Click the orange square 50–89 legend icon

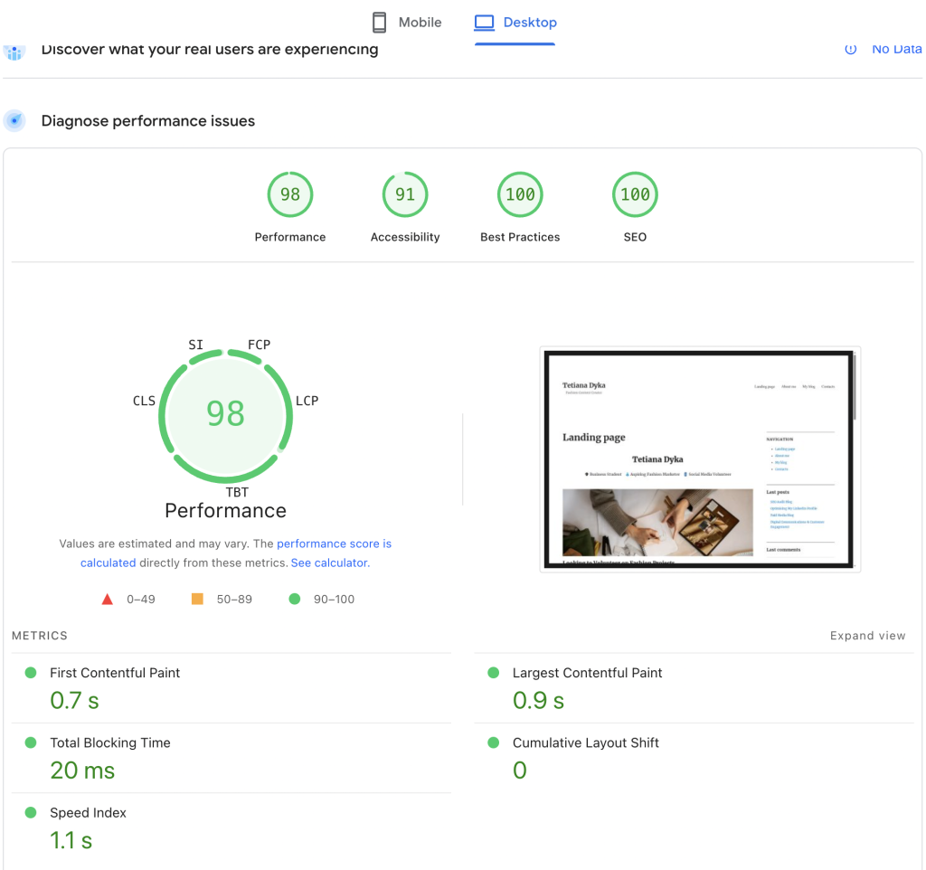coord(197,599)
